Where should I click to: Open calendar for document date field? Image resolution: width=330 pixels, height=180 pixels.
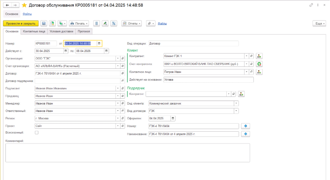pos(99,44)
